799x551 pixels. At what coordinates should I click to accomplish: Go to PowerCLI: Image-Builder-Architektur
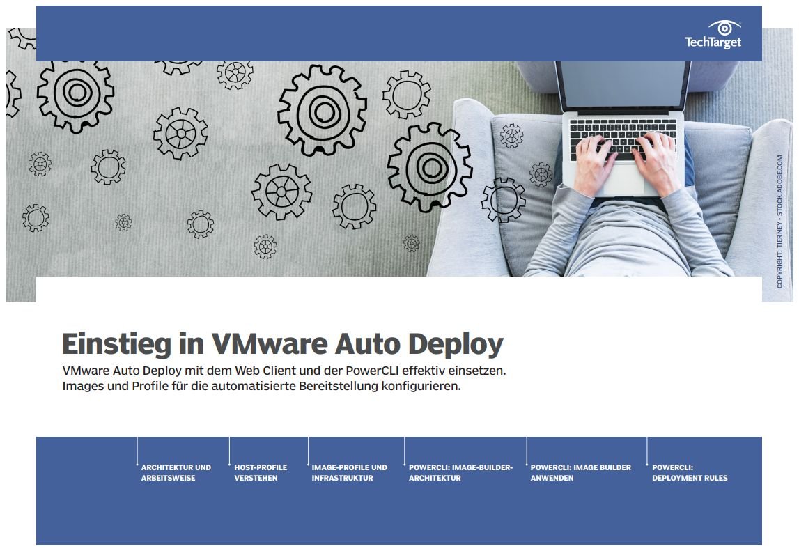pos(460,472)
